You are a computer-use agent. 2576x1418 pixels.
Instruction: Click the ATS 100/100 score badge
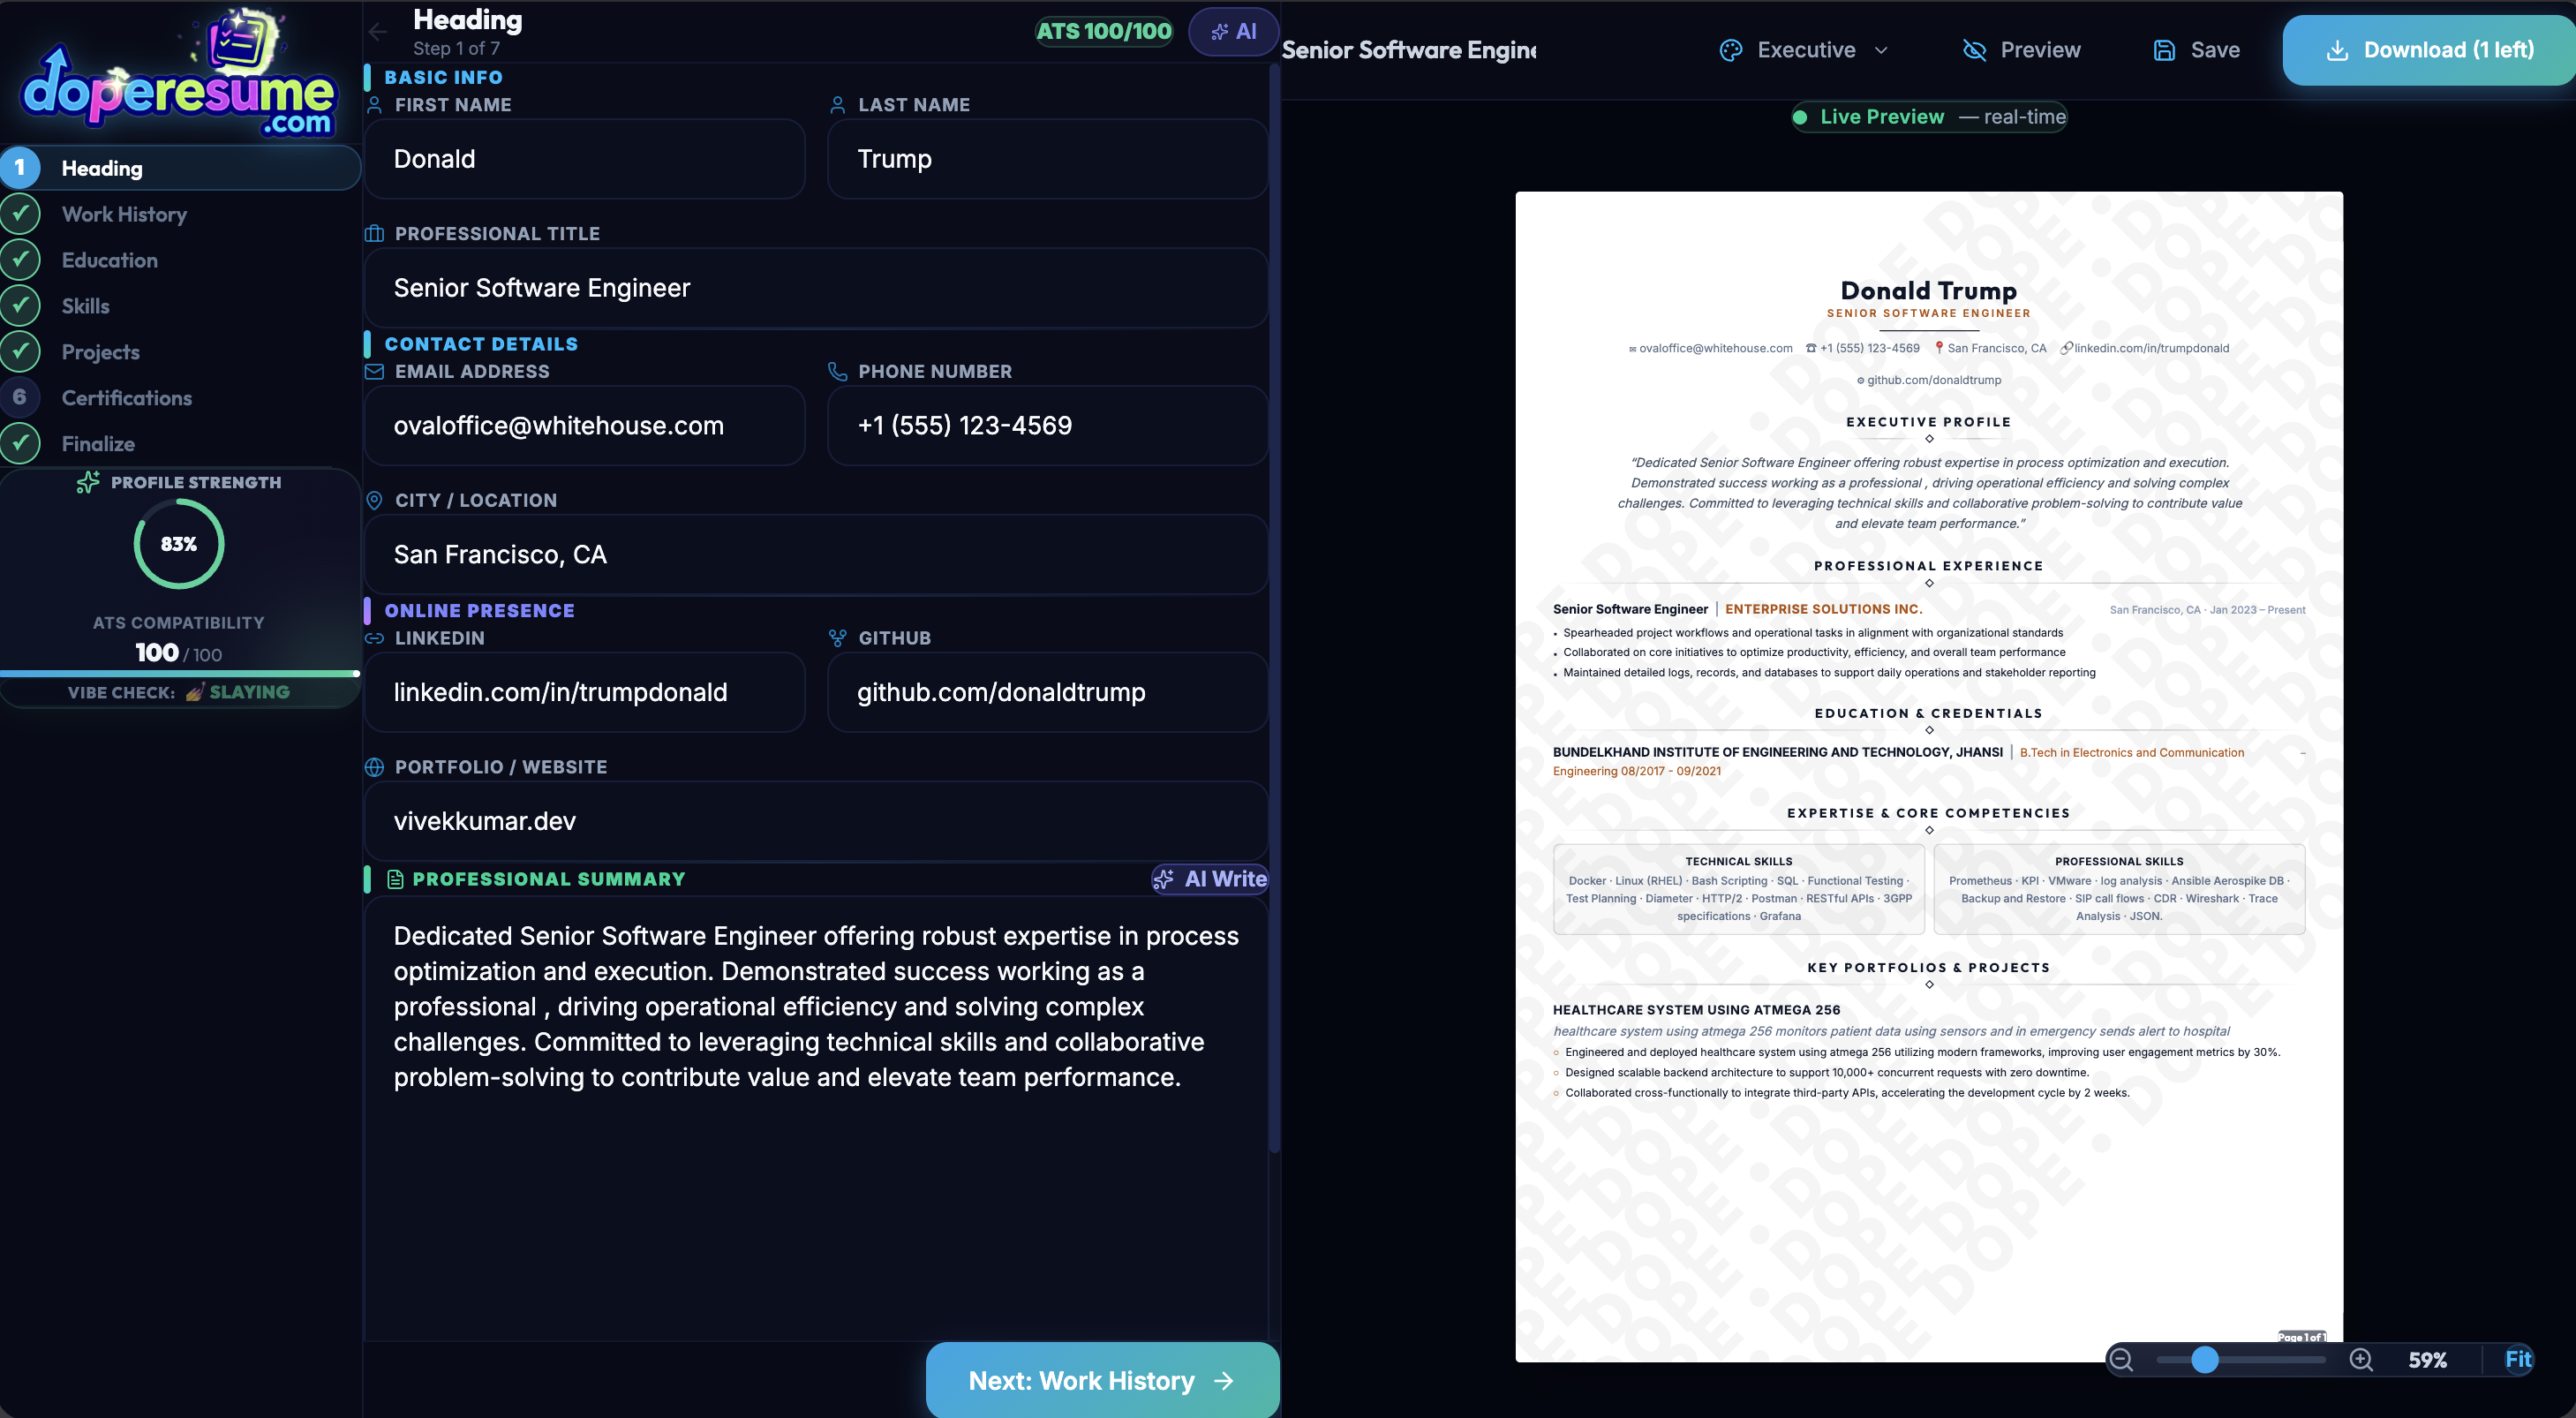pos(1103,32)
